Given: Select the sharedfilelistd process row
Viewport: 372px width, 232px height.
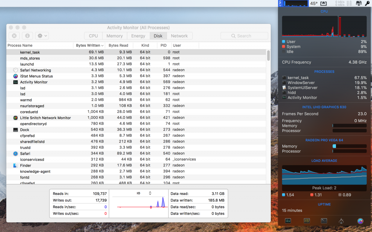Looking at the screenshot, I should 137,141.
